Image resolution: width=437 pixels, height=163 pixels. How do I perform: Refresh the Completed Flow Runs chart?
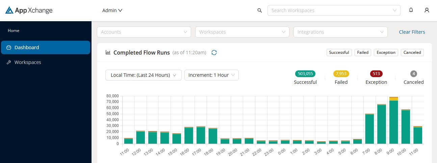pyautogui.click(x=214, y=53)
